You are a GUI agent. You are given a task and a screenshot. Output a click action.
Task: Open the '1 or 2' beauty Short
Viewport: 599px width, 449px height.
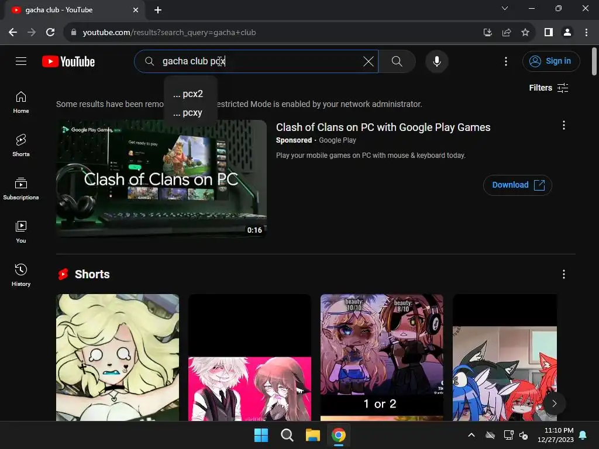click(x=381, y=357)
